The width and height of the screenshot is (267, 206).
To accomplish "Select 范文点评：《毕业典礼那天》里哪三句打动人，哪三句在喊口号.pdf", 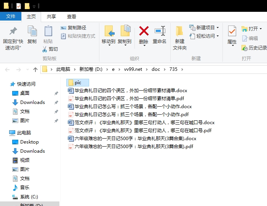I will pyautogui.click(x=140, y=130).
